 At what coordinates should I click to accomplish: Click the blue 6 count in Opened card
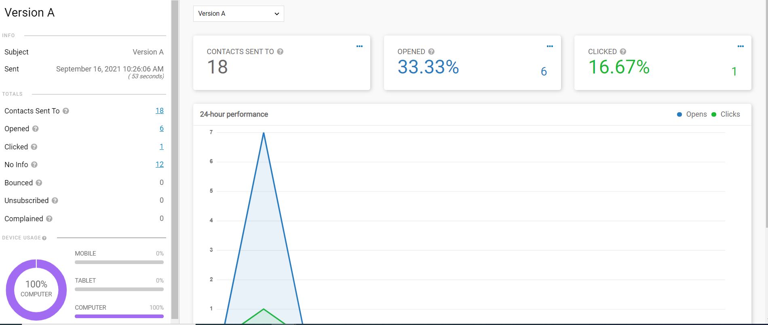544,71
